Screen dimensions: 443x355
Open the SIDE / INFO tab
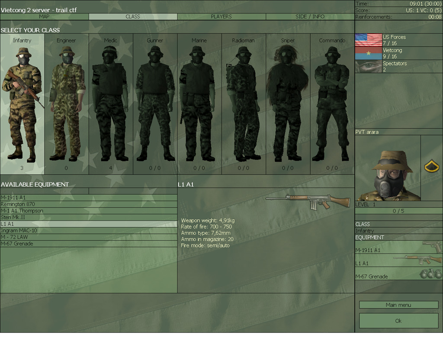coord(310,17)
